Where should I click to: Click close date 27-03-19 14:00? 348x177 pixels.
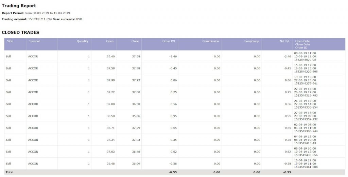pos(305,104)
